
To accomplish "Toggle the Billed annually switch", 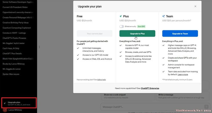I will pyautogui.click(x=122, y=26).
